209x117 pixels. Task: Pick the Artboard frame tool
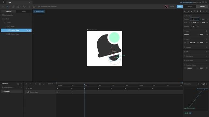tap(13, 6)
